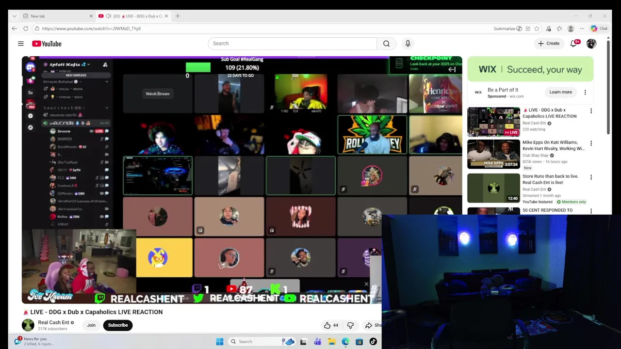Open the Wix Succeed your way banner
The height and width of the screenshot is (349, 621).
point(530,69)
